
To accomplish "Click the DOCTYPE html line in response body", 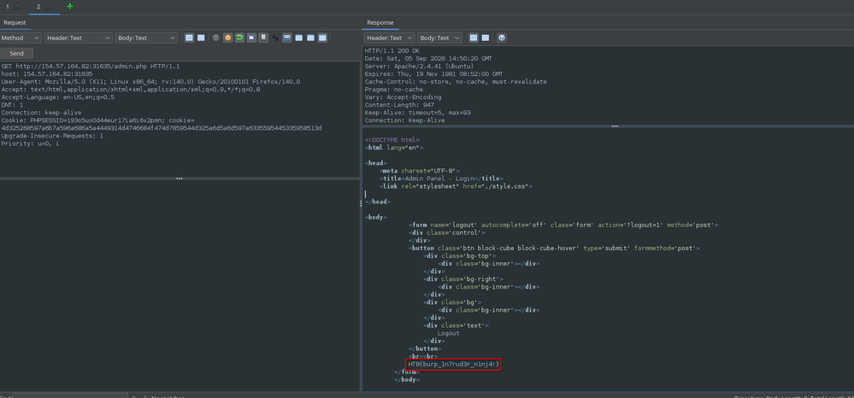I will click(392, 140).
